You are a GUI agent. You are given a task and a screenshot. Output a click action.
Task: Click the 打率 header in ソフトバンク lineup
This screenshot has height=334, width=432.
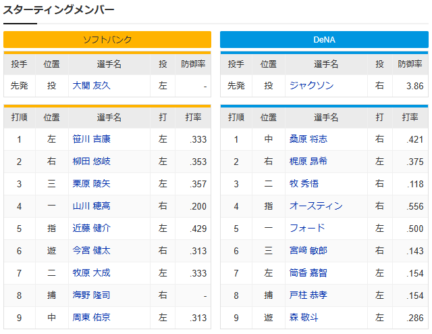coord(193,118)
